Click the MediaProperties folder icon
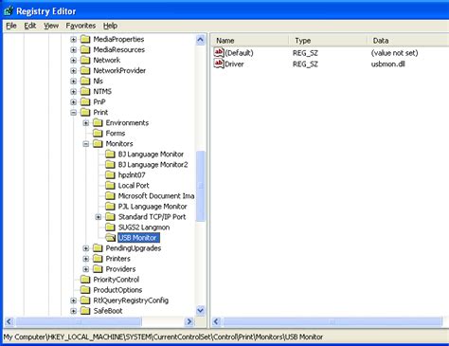 pyautogui.click(x=85, y=39)
